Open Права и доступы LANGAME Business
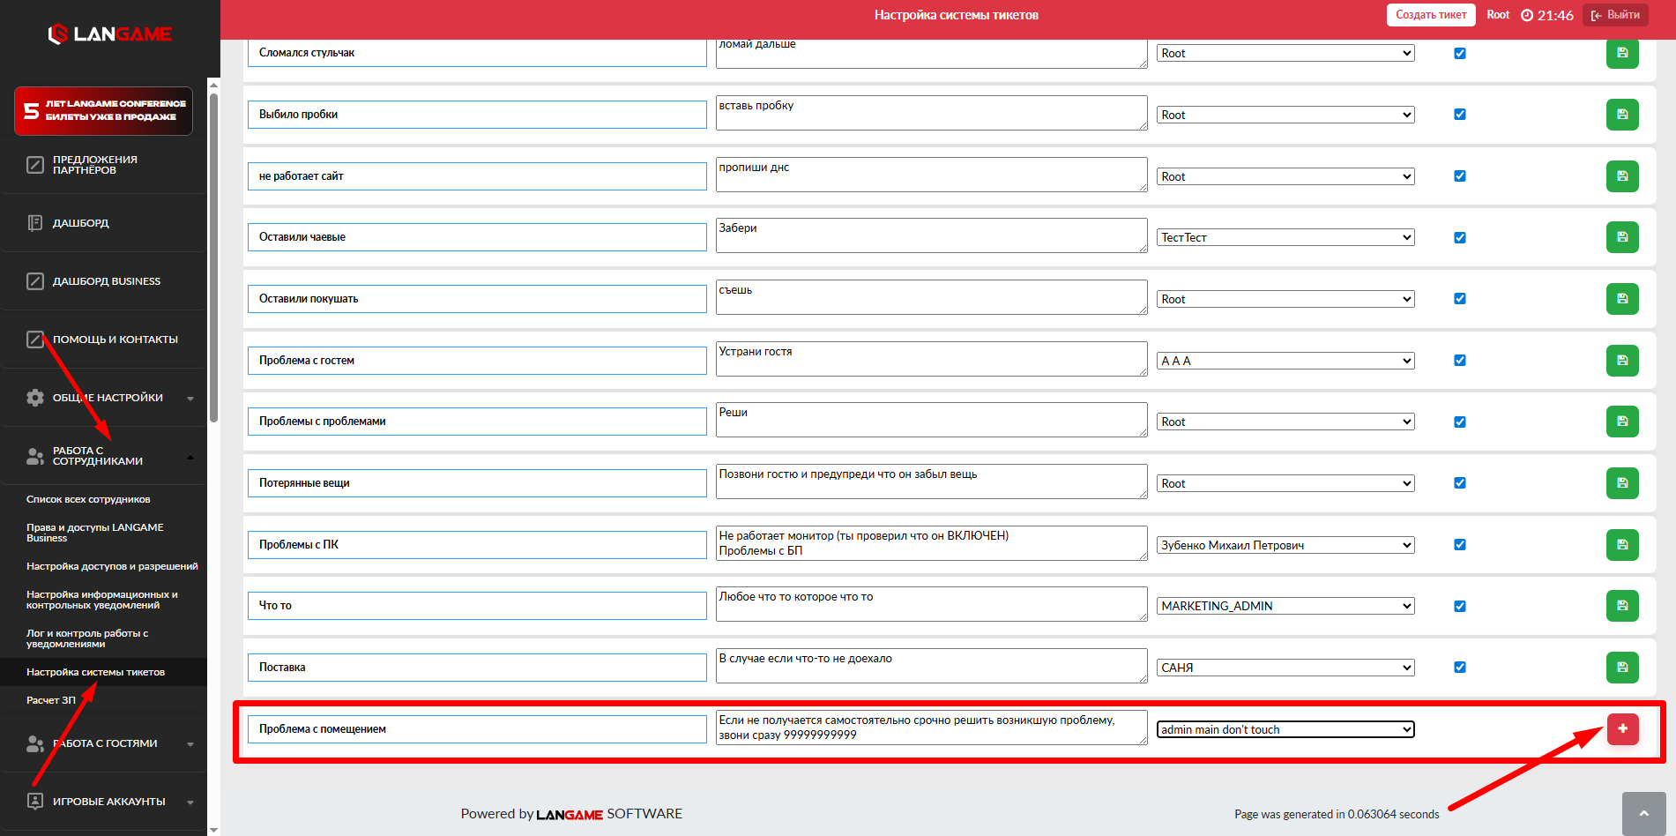1676x836 pixels. tap(95, 533)
